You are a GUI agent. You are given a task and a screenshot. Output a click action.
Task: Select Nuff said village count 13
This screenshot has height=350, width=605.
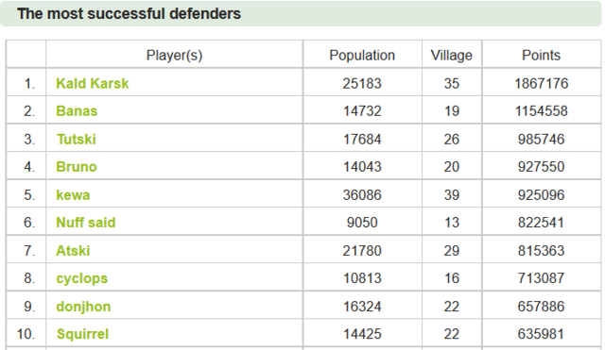pyautogui.click(x=452, y=222)
